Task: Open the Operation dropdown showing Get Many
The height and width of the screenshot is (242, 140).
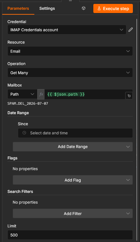Action: click(70, 73)
